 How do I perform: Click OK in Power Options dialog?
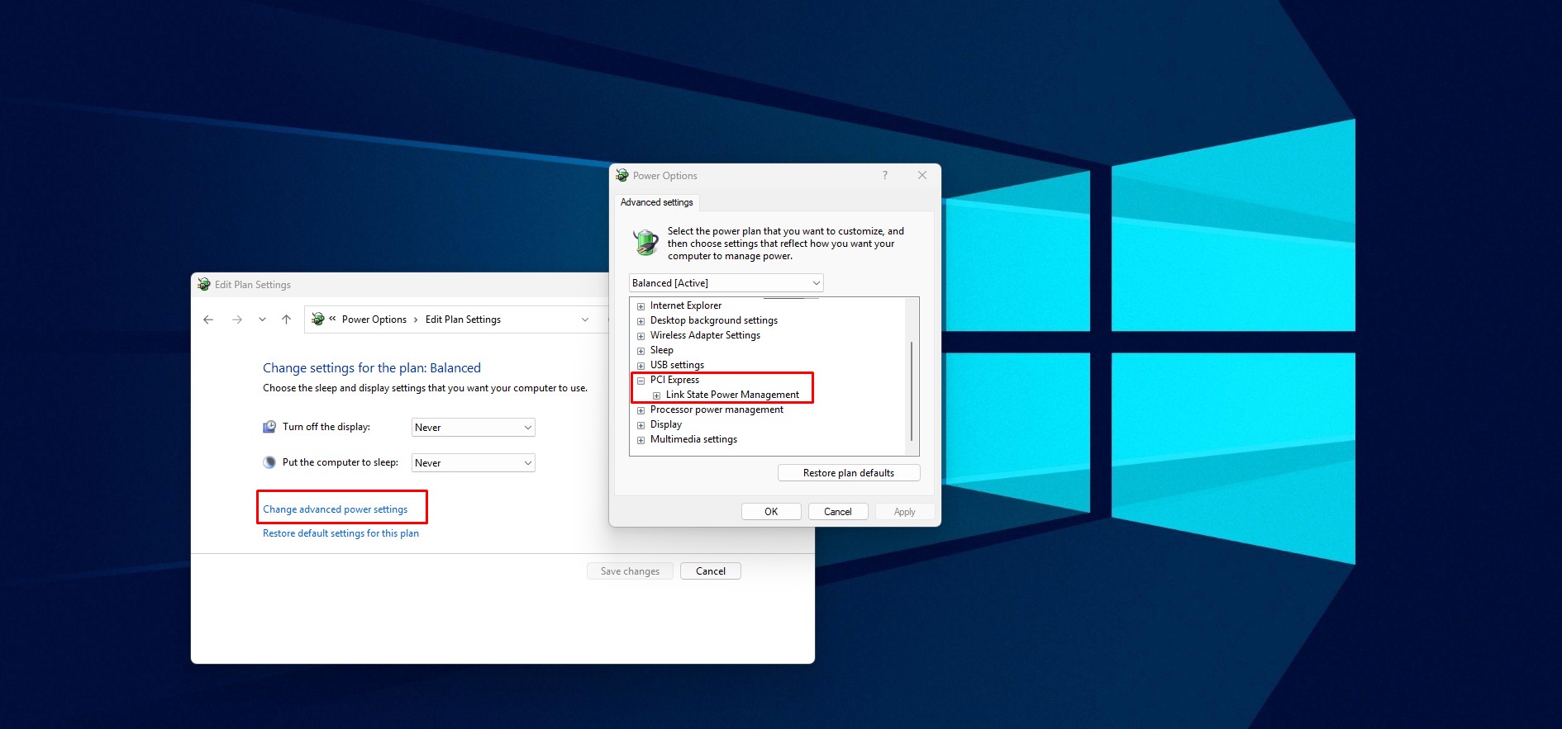(x=771, y=512)
